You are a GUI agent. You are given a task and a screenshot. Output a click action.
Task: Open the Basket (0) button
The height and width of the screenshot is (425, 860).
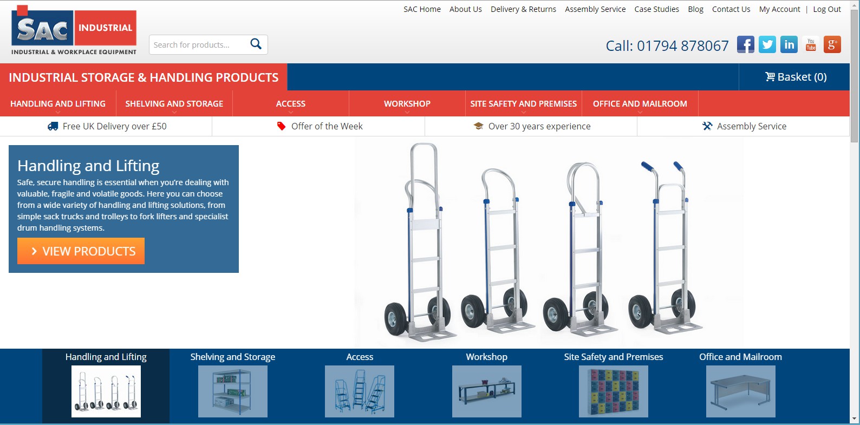pos(796,77)
